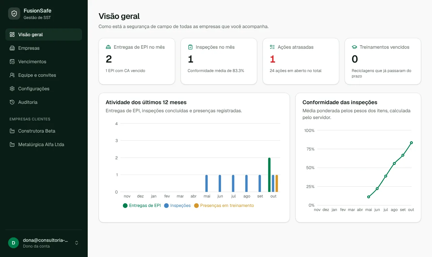Click "24 ações em aberto no total"

click(296, 71)
